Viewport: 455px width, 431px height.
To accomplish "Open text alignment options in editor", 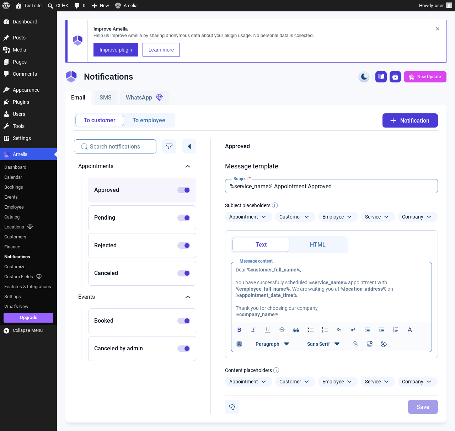I will click(396, 330).
